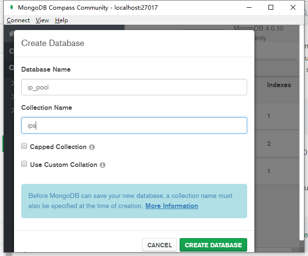Viewport: 308px width, 256px height.
Task: Click the Create Database dialog title
Action: (x=53, y=43)
